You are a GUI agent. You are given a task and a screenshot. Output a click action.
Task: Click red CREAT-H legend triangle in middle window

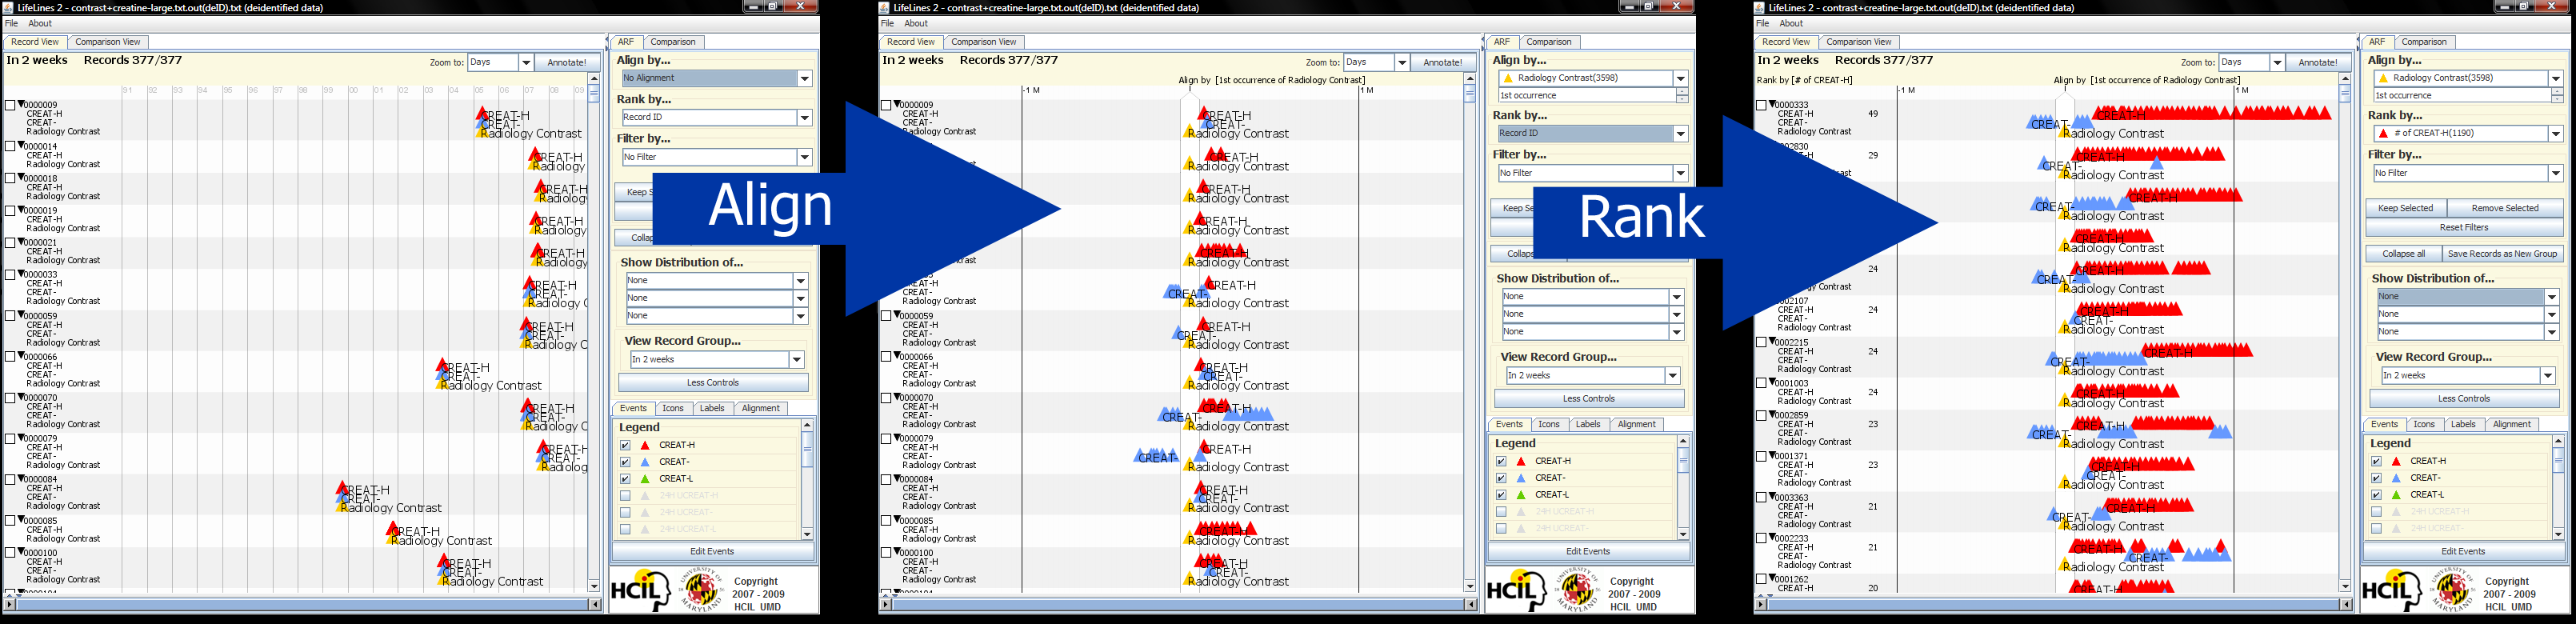[1521, 461]
